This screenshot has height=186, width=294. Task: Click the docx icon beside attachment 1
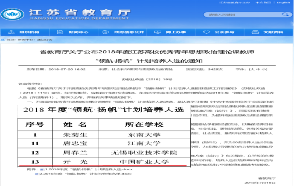(x=42, y=169)
